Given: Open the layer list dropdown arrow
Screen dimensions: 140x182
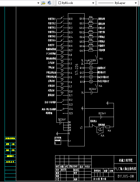Looking at the screenshot, I should (38, 3).
